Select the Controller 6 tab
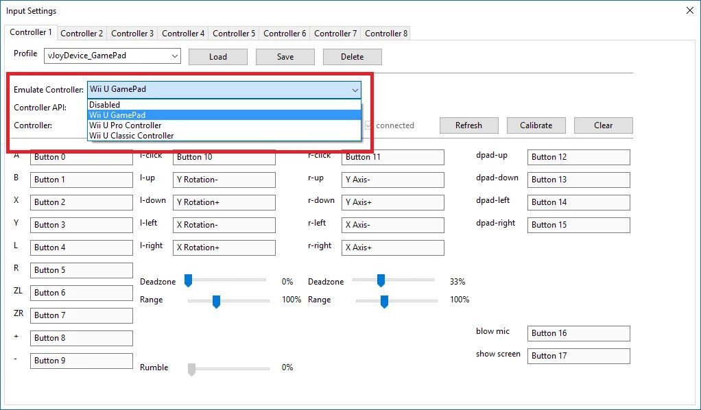 [285, 34]
